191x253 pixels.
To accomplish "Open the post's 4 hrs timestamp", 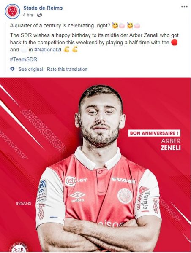I will pos(28,15).
